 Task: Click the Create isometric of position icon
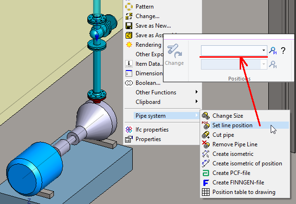click(206, 163)
